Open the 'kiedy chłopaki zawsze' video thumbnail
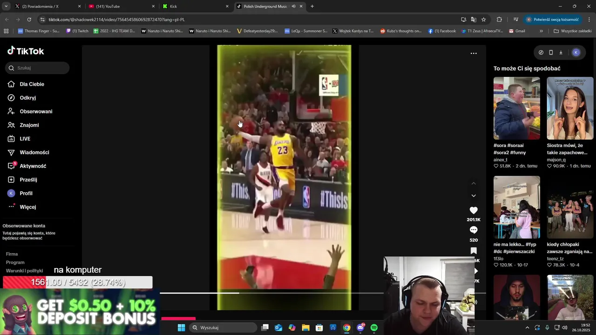The width and height of the screenshot is (596, 335). click(570, 207)
